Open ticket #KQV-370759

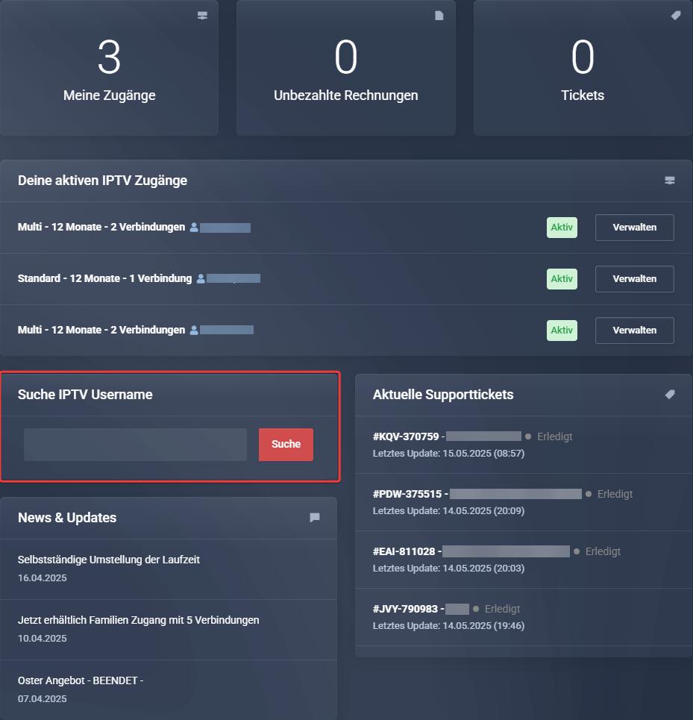click(x=407, y=436)
